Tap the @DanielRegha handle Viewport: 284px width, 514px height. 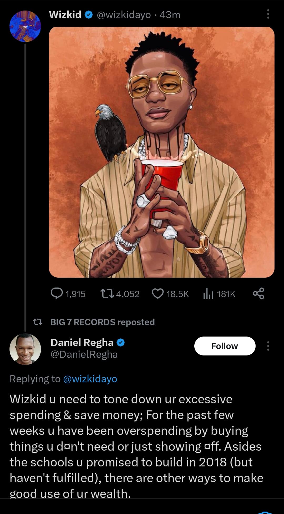click(84, 354)
